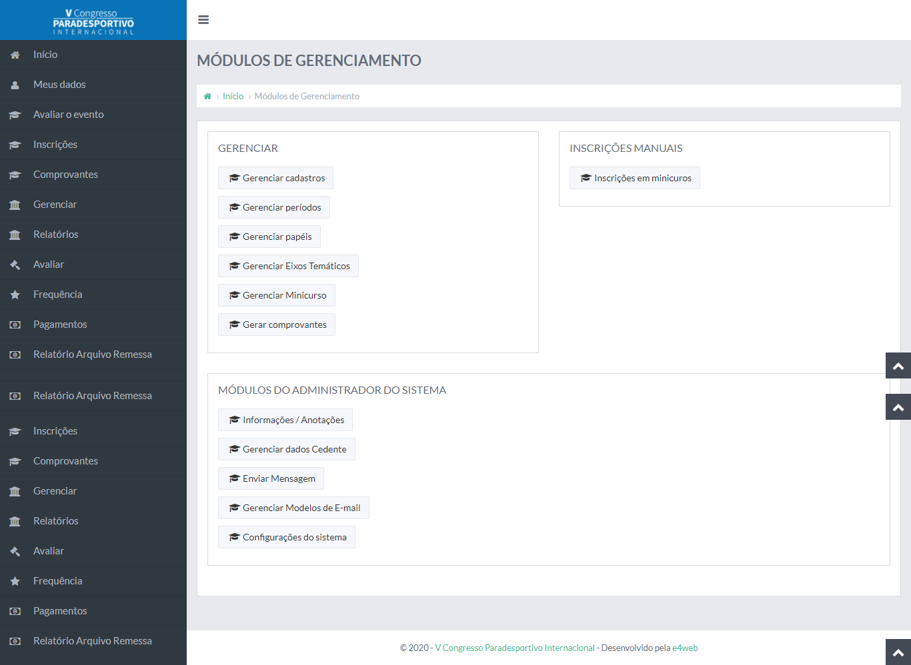The height and width of the screenshot is (665, 911).
Task: Click the scroll-to-top arrow in footer corner
Action: point(898,652)
